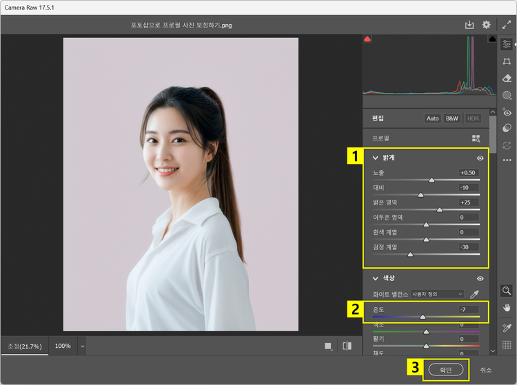Collapse the 밝게 section
Image resolution: width=517 pixels, height=385 pixels.
click(376, 158)
